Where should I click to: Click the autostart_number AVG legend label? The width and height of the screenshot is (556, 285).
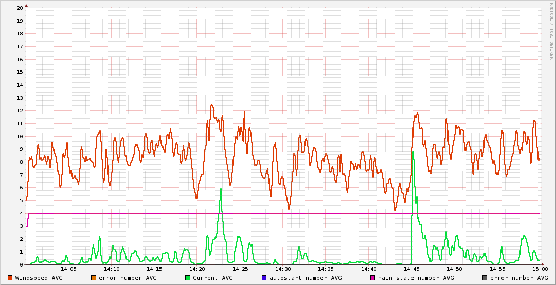click(306, 278)
